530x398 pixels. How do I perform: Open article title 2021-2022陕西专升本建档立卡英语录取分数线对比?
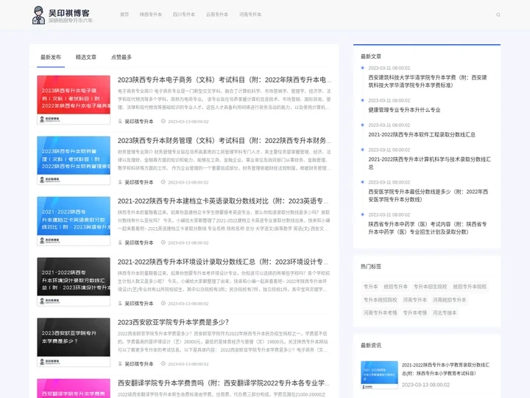pyautogui.click(x=223, y=201)
